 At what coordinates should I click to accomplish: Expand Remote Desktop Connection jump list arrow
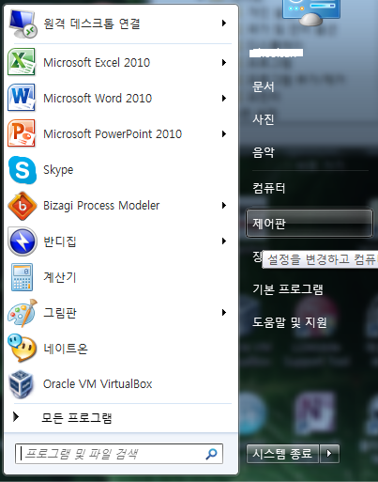[x=224, y=23]
